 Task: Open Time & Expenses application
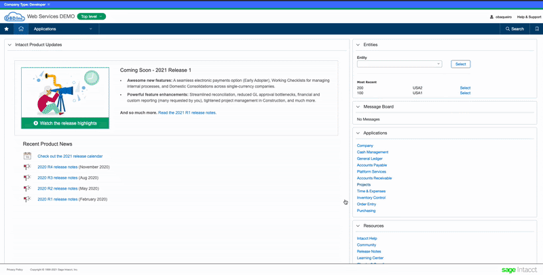(371, 191)
